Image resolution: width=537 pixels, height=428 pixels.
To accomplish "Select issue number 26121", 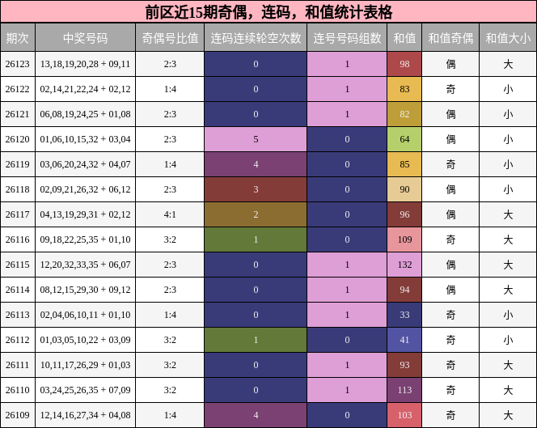I will click(18, 114).
